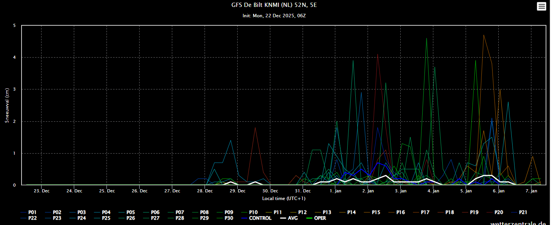
Task: Click subtitle 'Init: Mon, 22 Dec 2025, 06Z'
Action: click(274, 16)
